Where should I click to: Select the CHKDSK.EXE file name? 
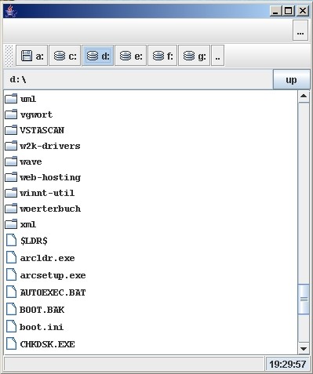(x=47, y=344)
